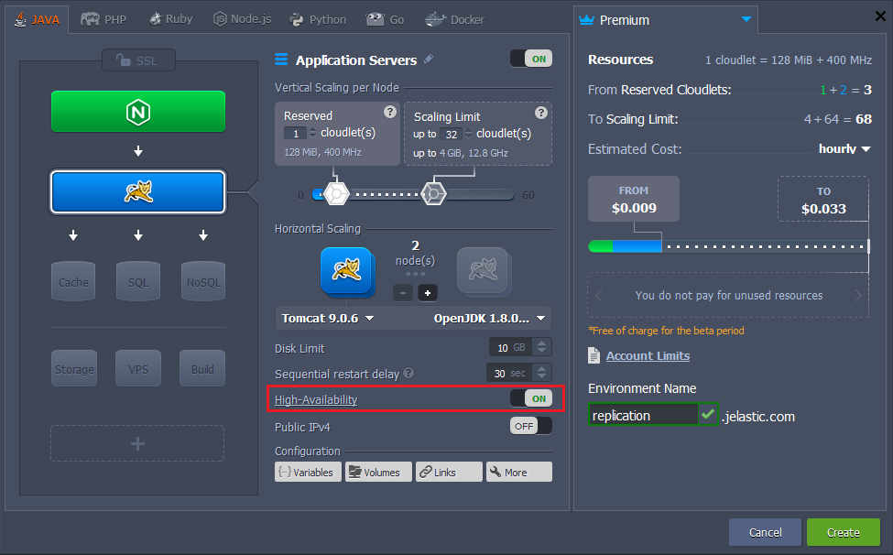The width and height of the screenshot is (893, 555).
Task: Click the SSL lock button
Action: click(x=138, y=60)
